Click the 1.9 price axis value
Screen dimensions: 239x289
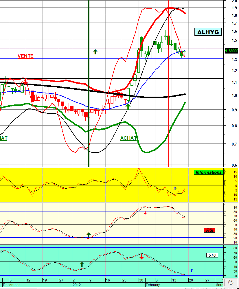(234, 8)
